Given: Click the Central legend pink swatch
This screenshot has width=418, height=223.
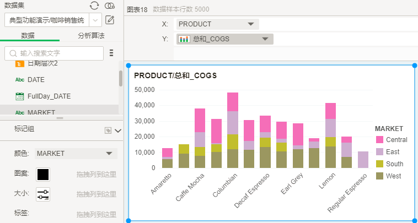Looking at the screenshot, I should [x=379, y=140].
